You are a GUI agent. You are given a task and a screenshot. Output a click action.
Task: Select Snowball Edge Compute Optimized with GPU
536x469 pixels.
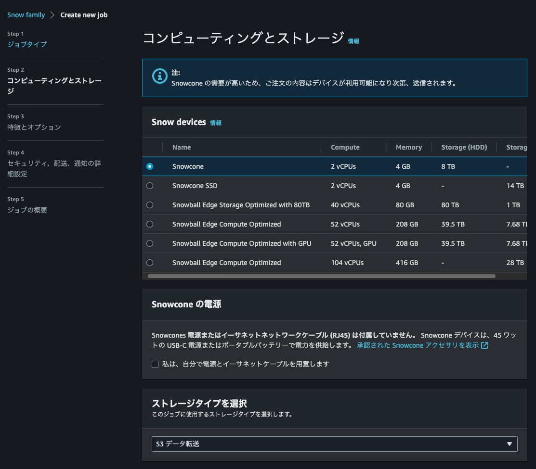(x=149, y=243)
